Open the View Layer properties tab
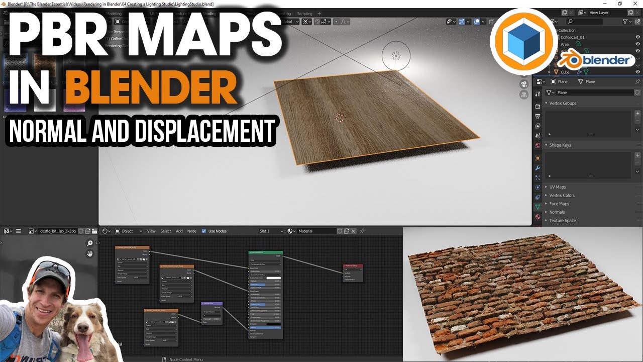This screenshot has width=643, height=362. click(538, 125)
